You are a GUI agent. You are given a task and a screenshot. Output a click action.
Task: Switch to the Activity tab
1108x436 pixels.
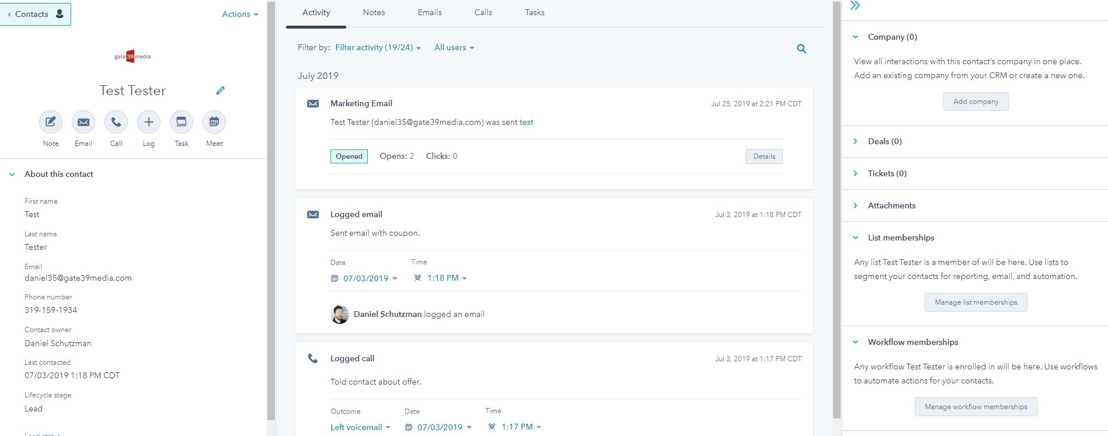pos(316,12)
